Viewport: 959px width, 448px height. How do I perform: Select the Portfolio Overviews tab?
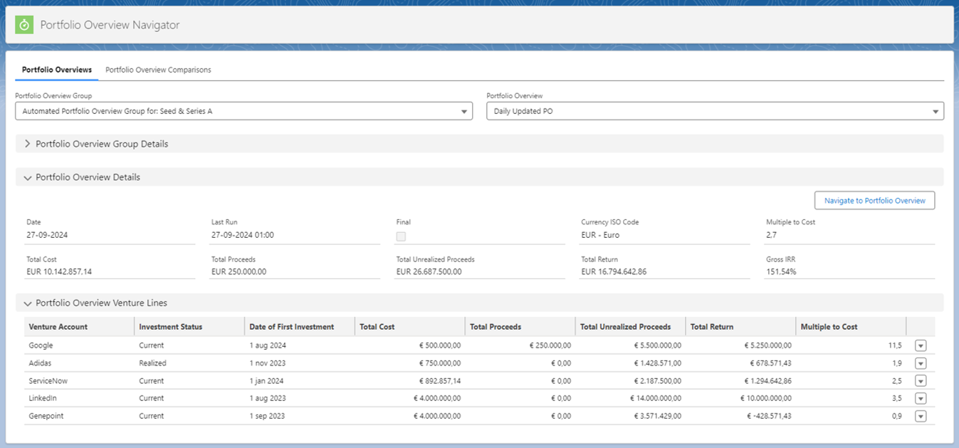(x=57, y=70)
